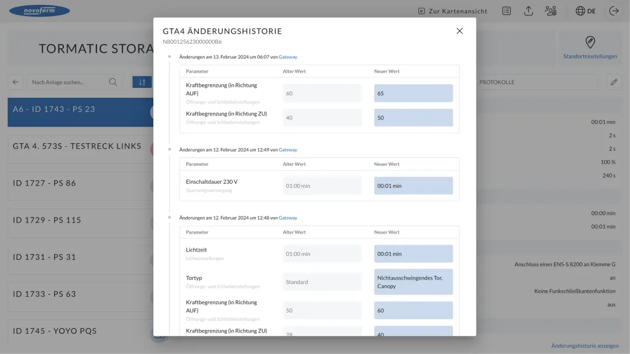630x354 pixels.
Task: Click Änderungshistorie anzeigen link
Action: coord(584,345)
